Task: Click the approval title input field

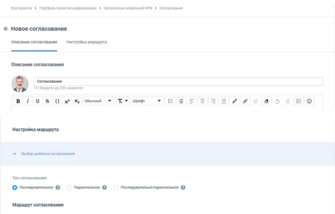Action: coord(178,81)
